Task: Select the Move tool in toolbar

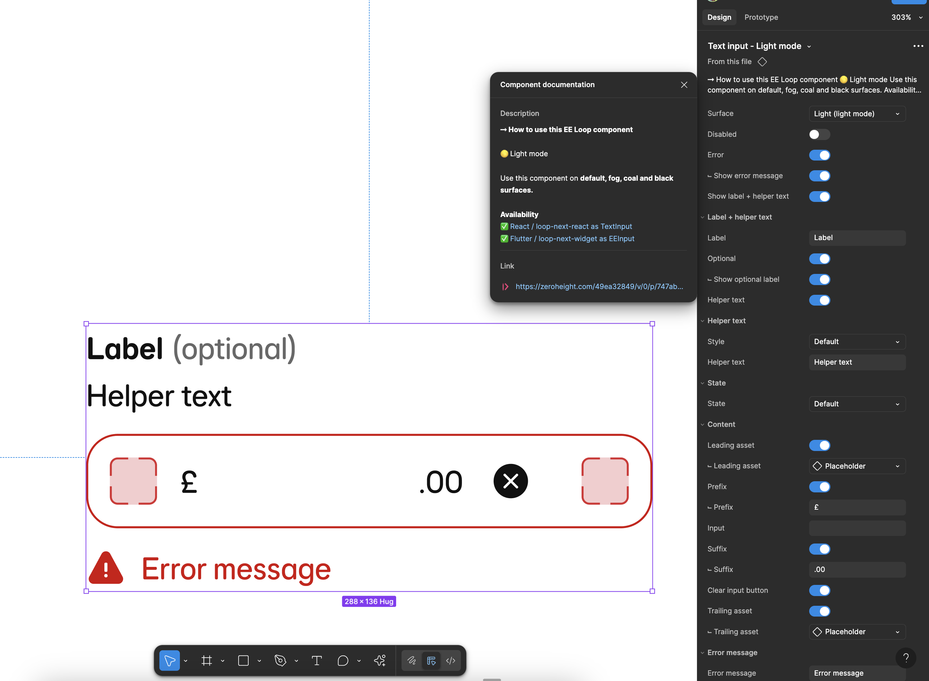Action: pyautogui.click(x=169, y=661)
